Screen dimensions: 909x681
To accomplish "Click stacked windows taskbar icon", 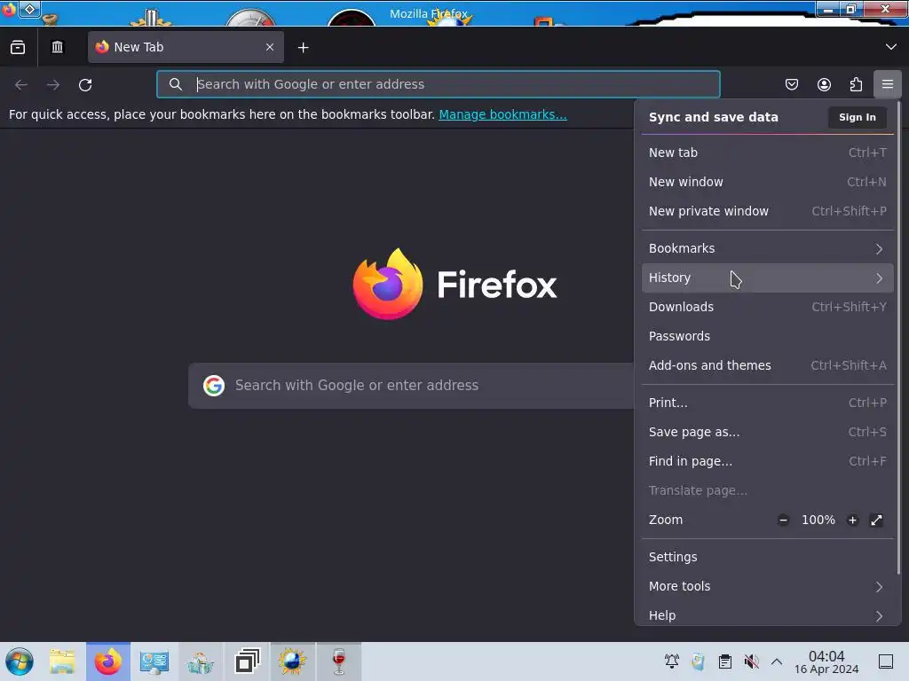I will (247, 661).
